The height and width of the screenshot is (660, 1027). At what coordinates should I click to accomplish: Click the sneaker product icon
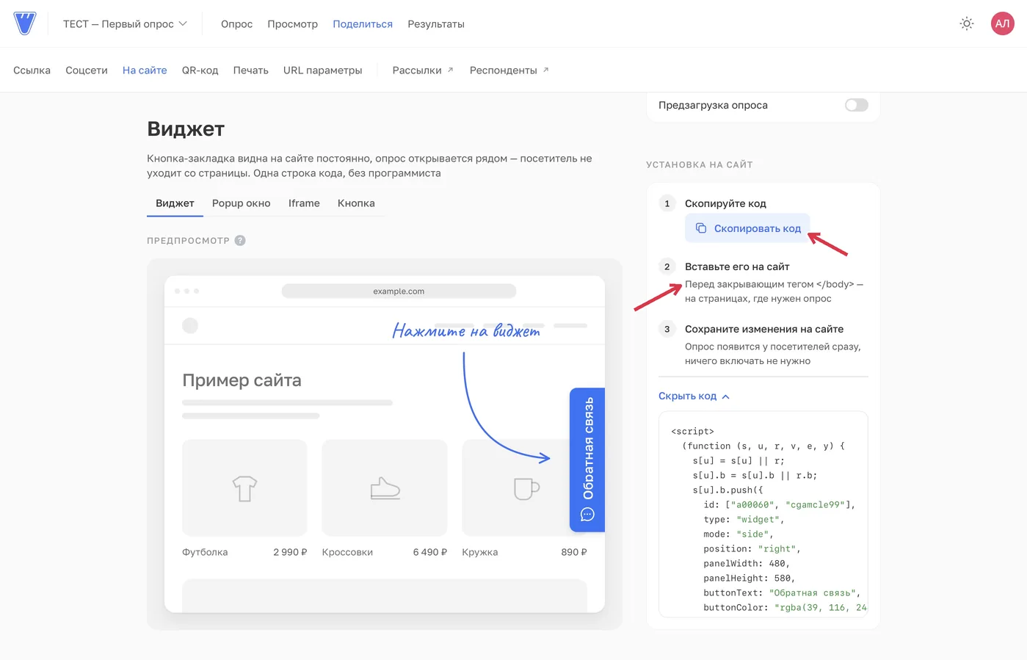tap(385, 488)
